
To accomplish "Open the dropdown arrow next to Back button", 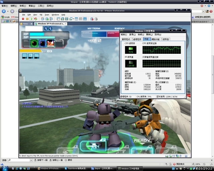I will click(x=8, y=11).
